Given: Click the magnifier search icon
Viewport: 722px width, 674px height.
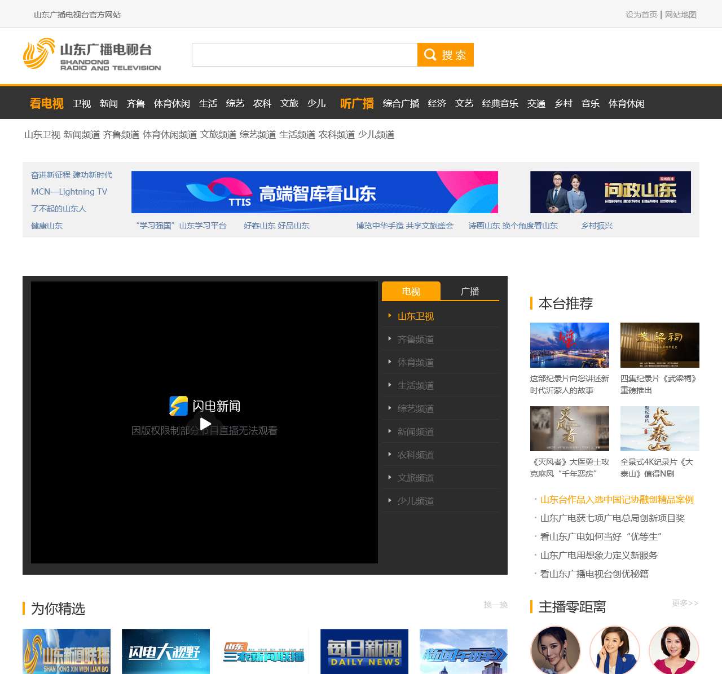Looking at the screenshot, I should tap(430, 55).
